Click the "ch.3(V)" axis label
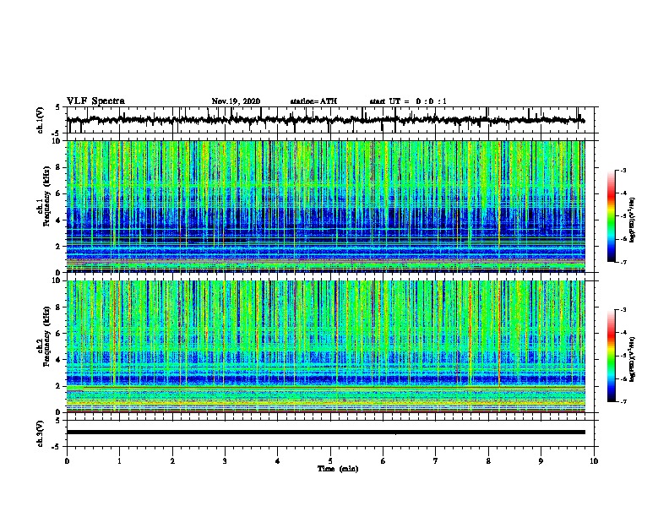Viewport: 669px width, 517px height. pyautogui.click(x=41, y=433)
